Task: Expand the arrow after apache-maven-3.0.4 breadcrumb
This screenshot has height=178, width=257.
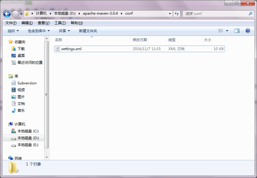Action: pos(122,13)
